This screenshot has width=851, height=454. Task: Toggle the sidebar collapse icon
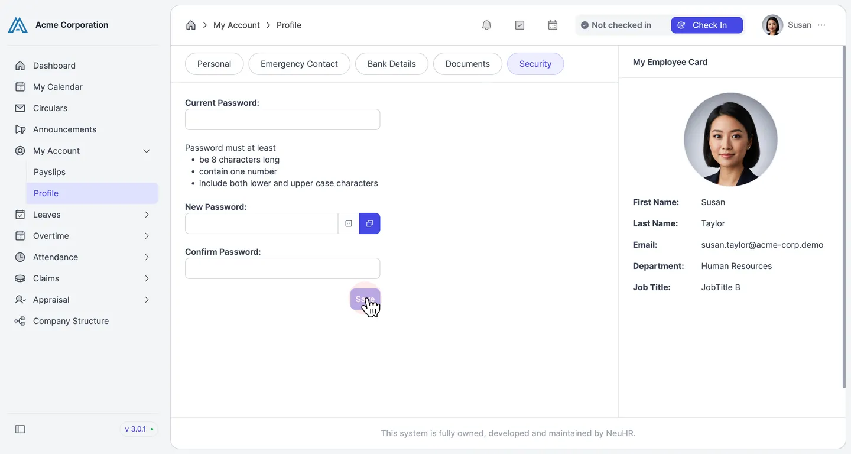tap(20, 429)
